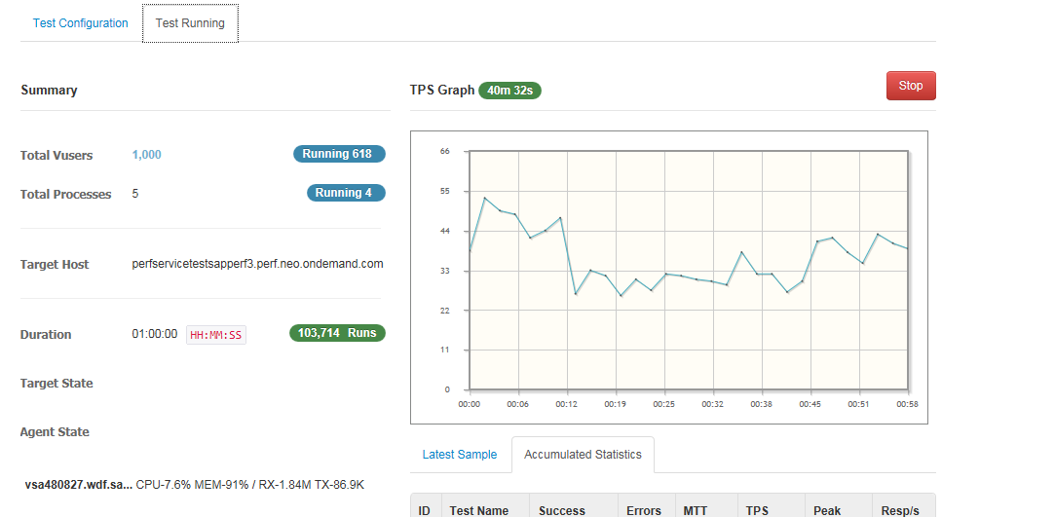Stop the running test with the red button

[x=910, y=86]
